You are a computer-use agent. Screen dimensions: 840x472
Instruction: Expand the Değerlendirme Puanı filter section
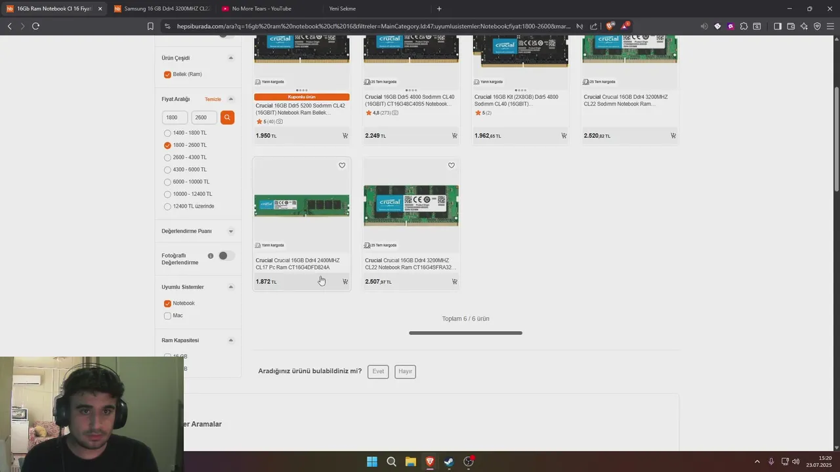coord(230,231)
